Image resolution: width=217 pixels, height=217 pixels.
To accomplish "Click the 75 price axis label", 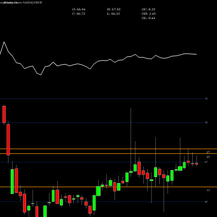I will pos(206,99).
